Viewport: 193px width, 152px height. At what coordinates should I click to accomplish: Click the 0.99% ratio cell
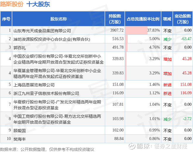coord(143,130)
